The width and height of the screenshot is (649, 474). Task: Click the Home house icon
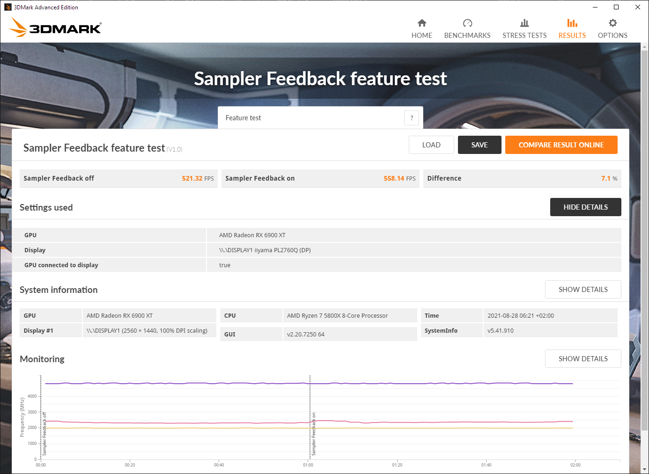(x=422, y=23)
